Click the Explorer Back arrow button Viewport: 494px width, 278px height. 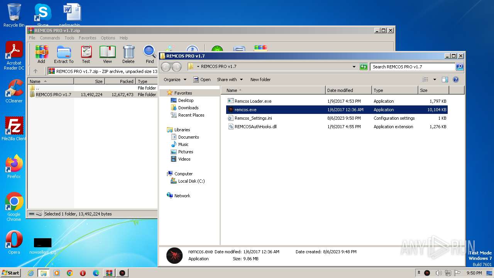pyautogui.click(x=166, y=67)
